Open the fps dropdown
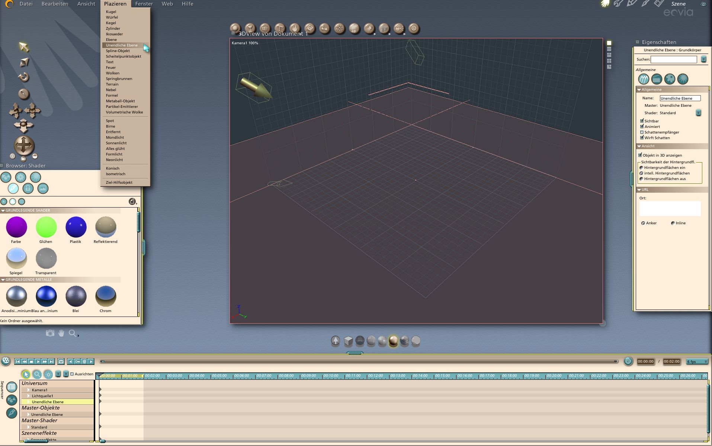The image size is (712, 446). tap(697, 362)
